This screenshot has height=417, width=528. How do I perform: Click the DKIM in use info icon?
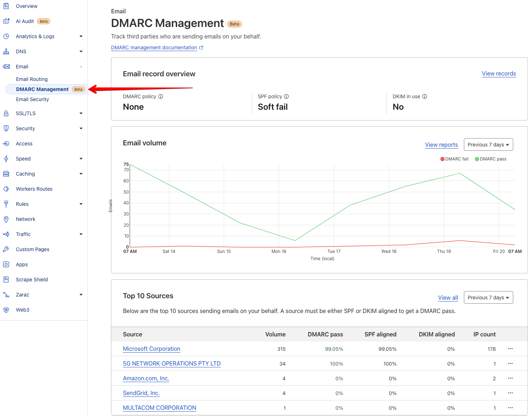(425, 96)
